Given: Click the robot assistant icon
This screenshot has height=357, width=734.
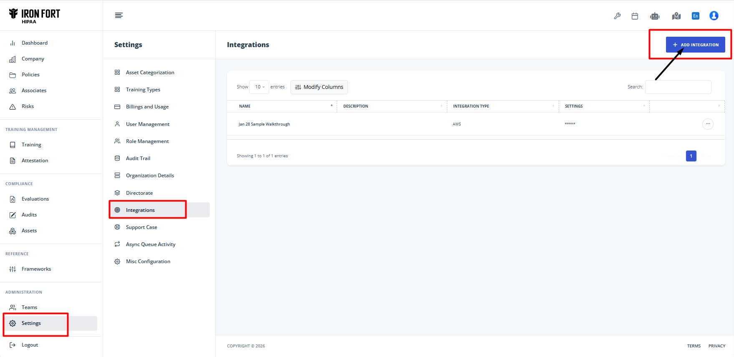Looking at the screenshot, I should (655, 16).
